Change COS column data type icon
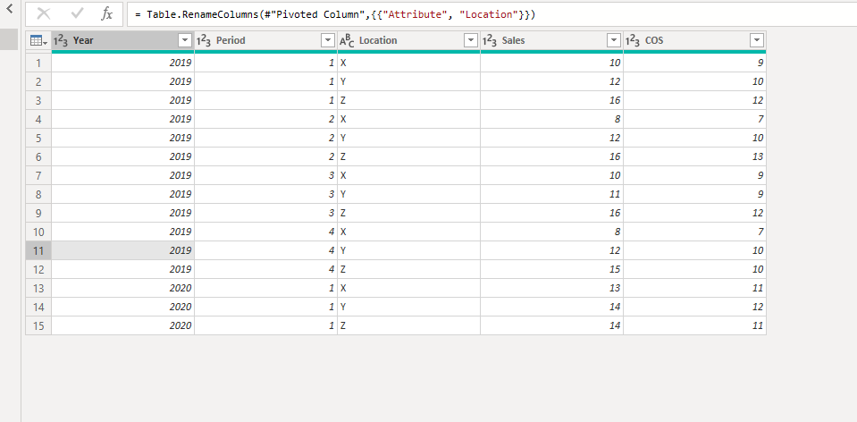Screen dimensions: 857x422 pos(633,40)
